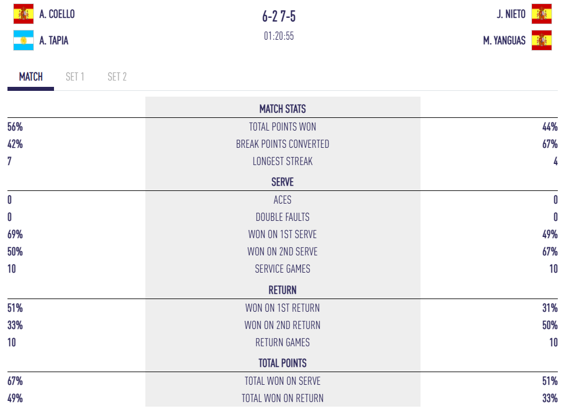Select the DOUBLE FAULTS row label
This screenshot has width=567, height=417.
(283, 217)
